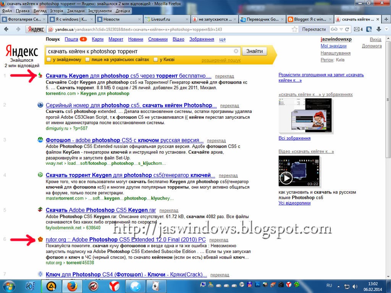Bookmark this page with the star icon

pyautogui.click(x=294, y=29)
